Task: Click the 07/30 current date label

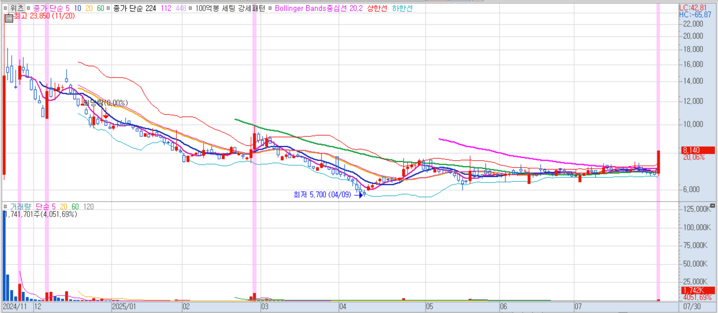Action: pyautogui.click(x=692, y=306)
